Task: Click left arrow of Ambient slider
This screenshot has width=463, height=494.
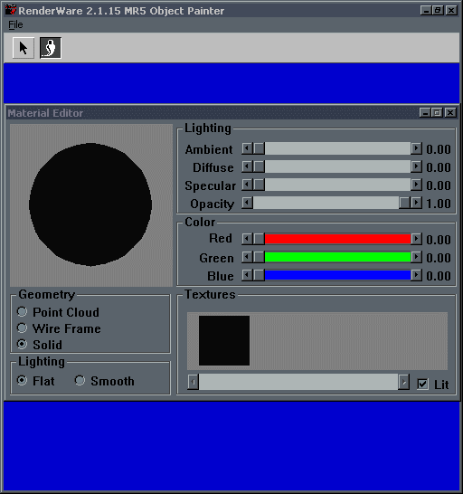Action: tap(247, 148)
